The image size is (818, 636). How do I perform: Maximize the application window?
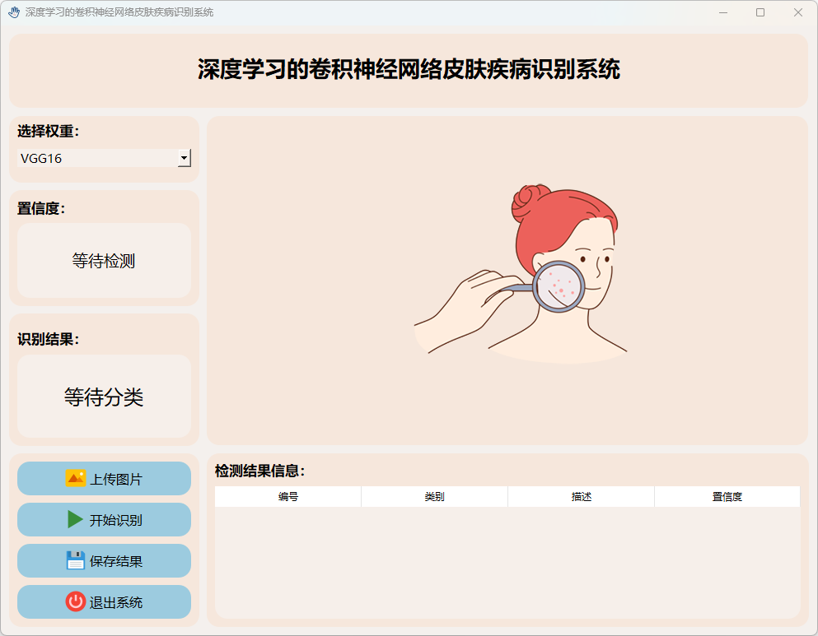[x=760, y=12]
